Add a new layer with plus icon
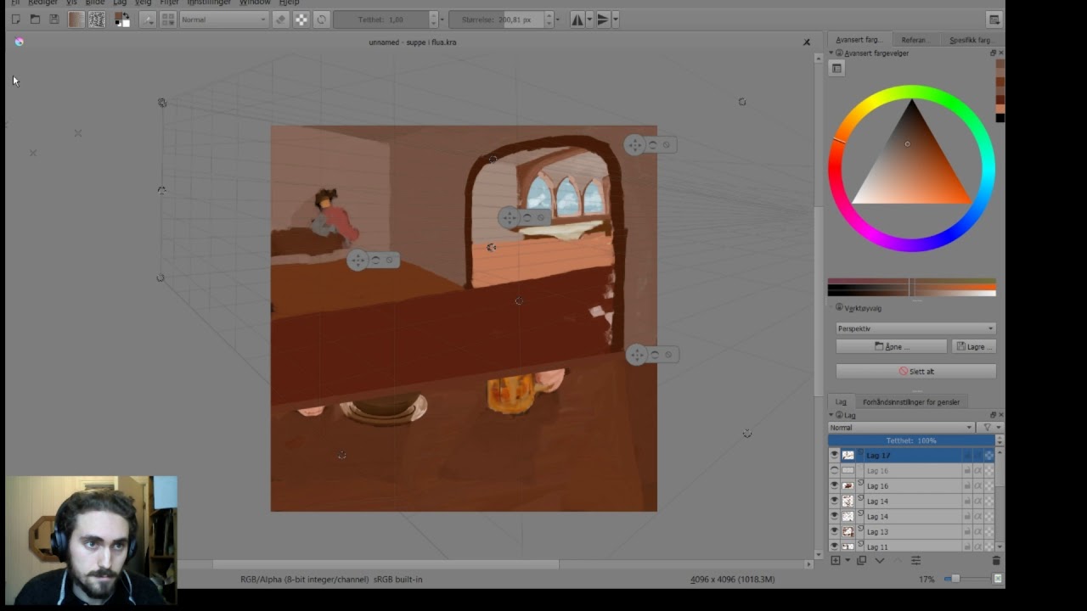 tap(836, 561)
